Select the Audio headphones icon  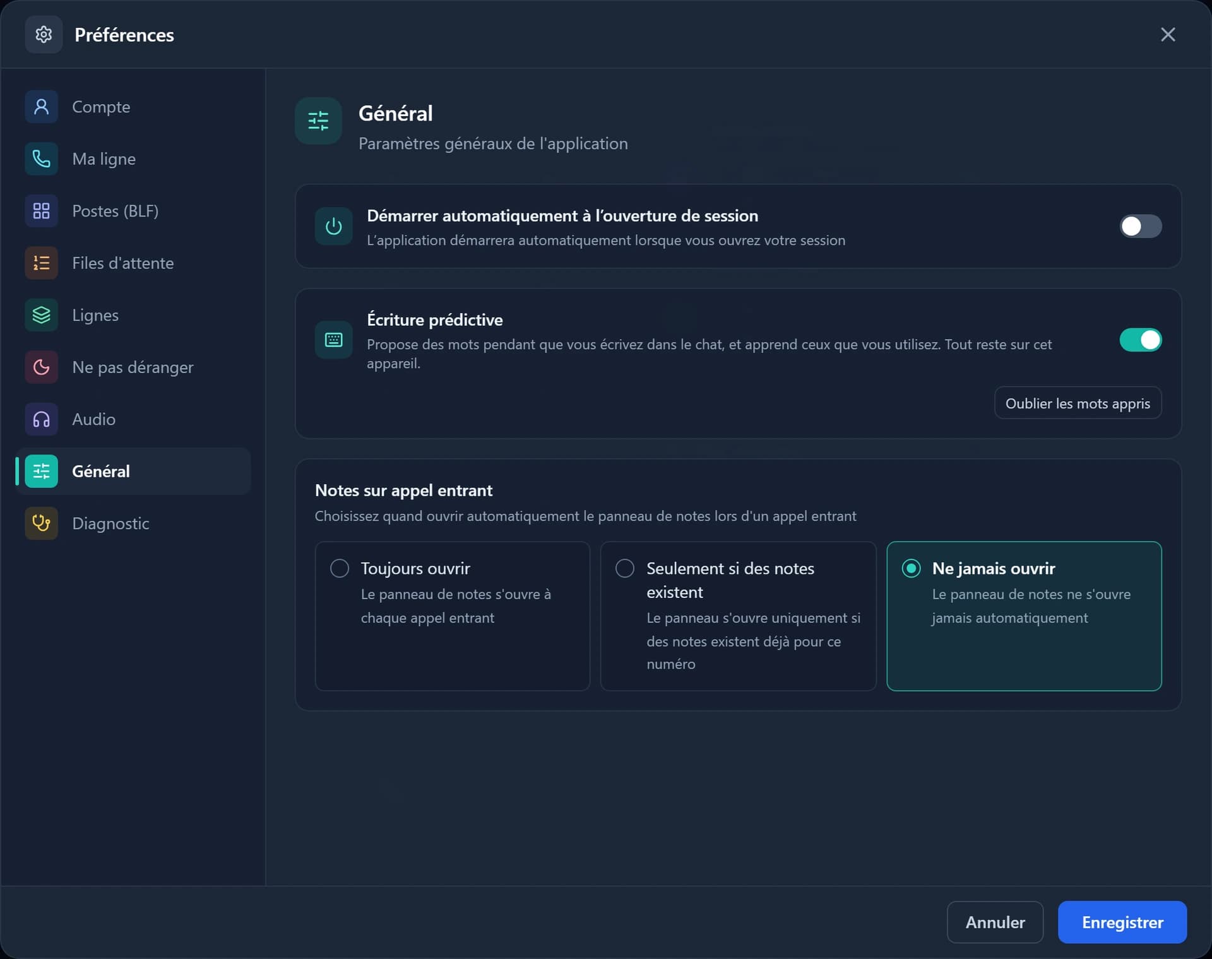coord(41,419)
